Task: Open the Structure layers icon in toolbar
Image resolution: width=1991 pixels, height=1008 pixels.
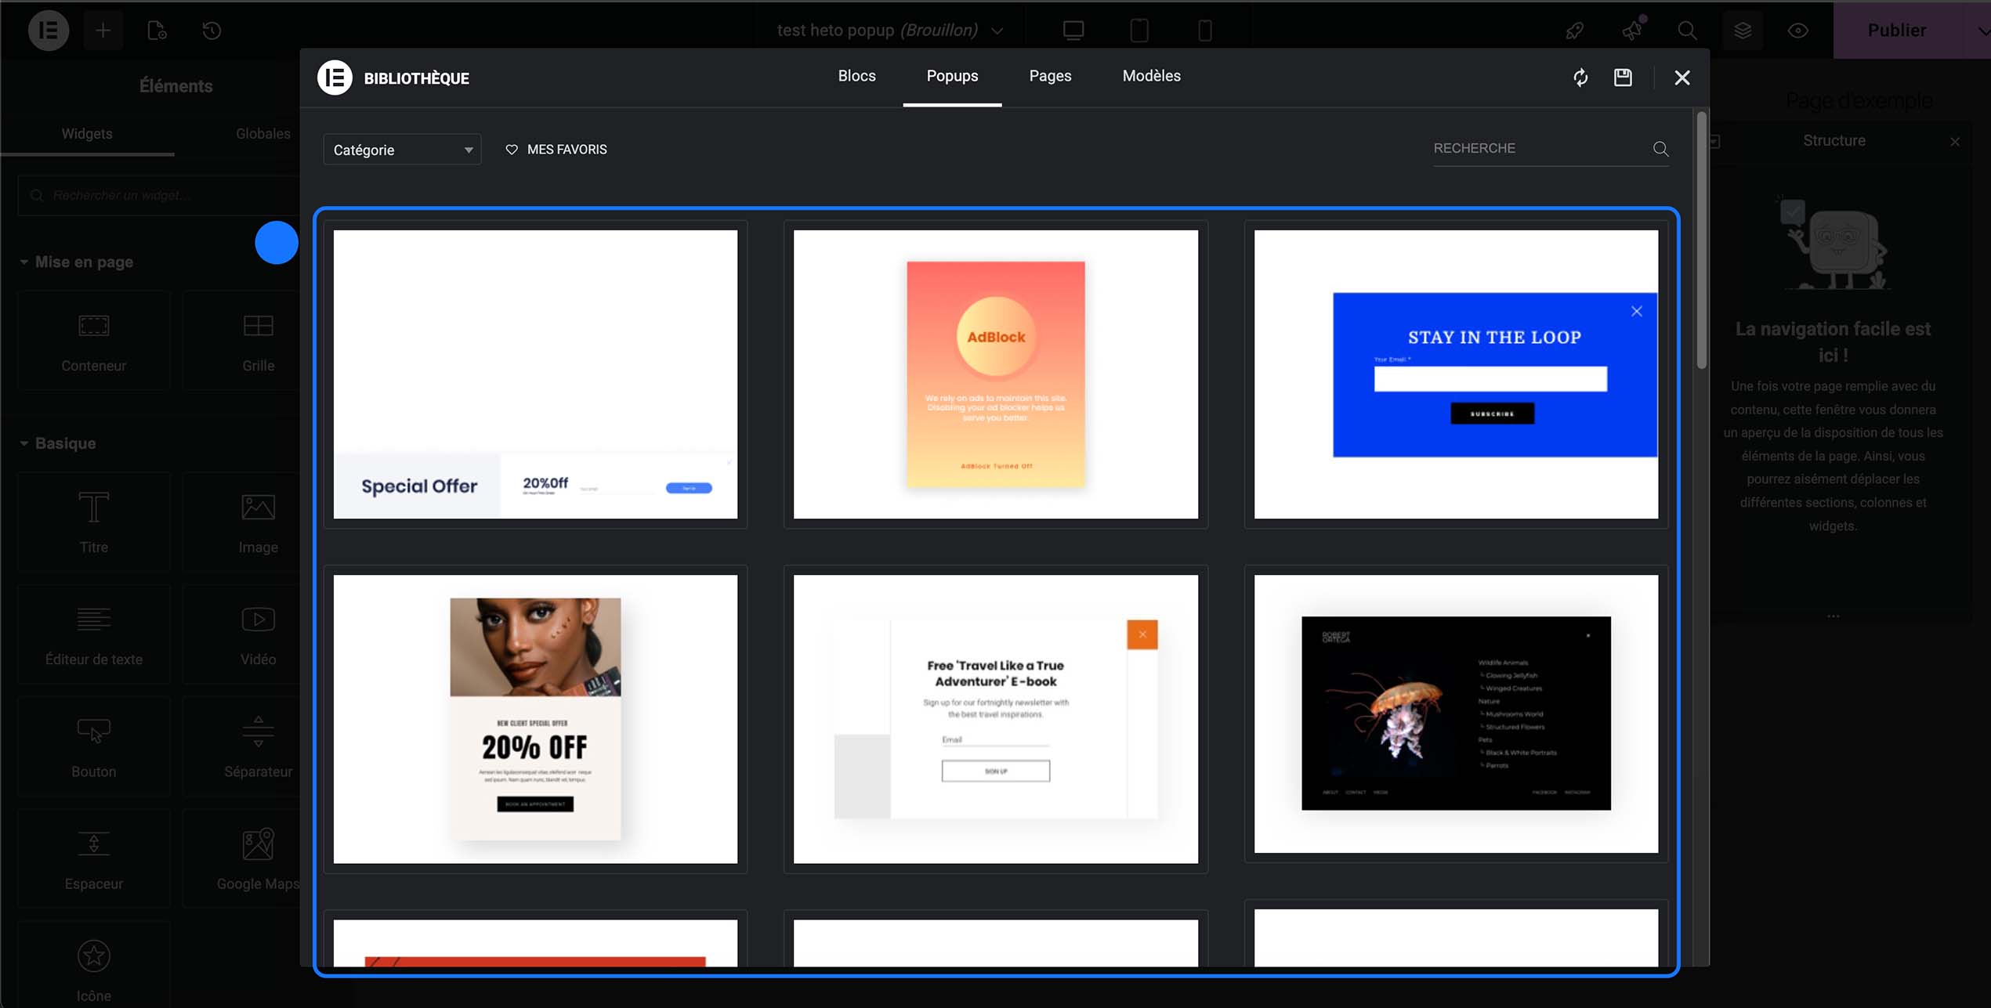Action: click(x=1743, y=30)
